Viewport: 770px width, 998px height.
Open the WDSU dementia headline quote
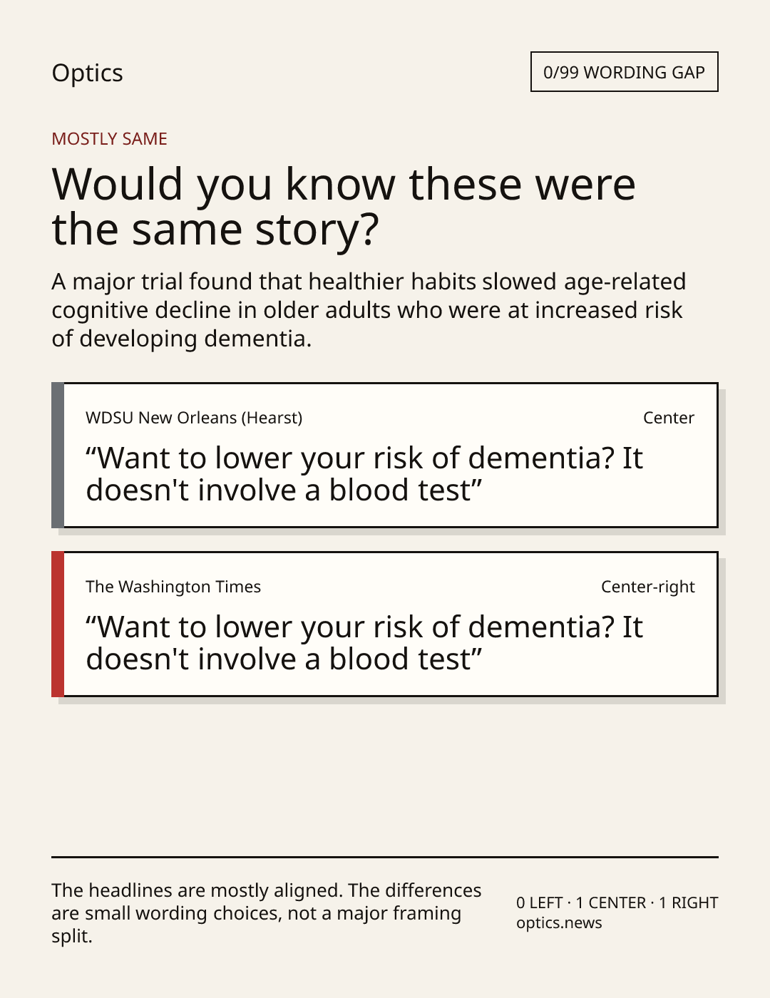364,474
